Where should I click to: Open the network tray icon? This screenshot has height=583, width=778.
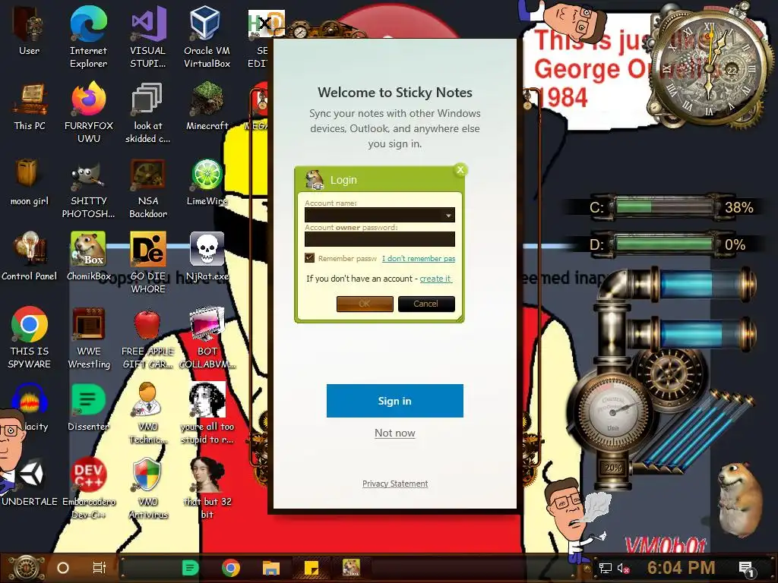(605, 568)
